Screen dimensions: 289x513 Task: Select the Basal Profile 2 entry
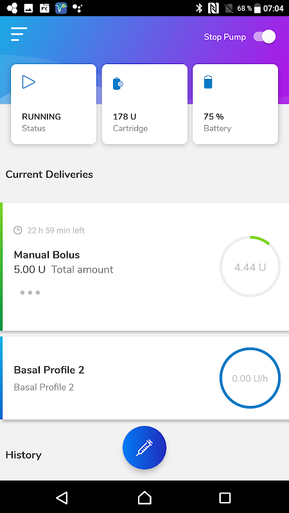click(x=144, y=378)
